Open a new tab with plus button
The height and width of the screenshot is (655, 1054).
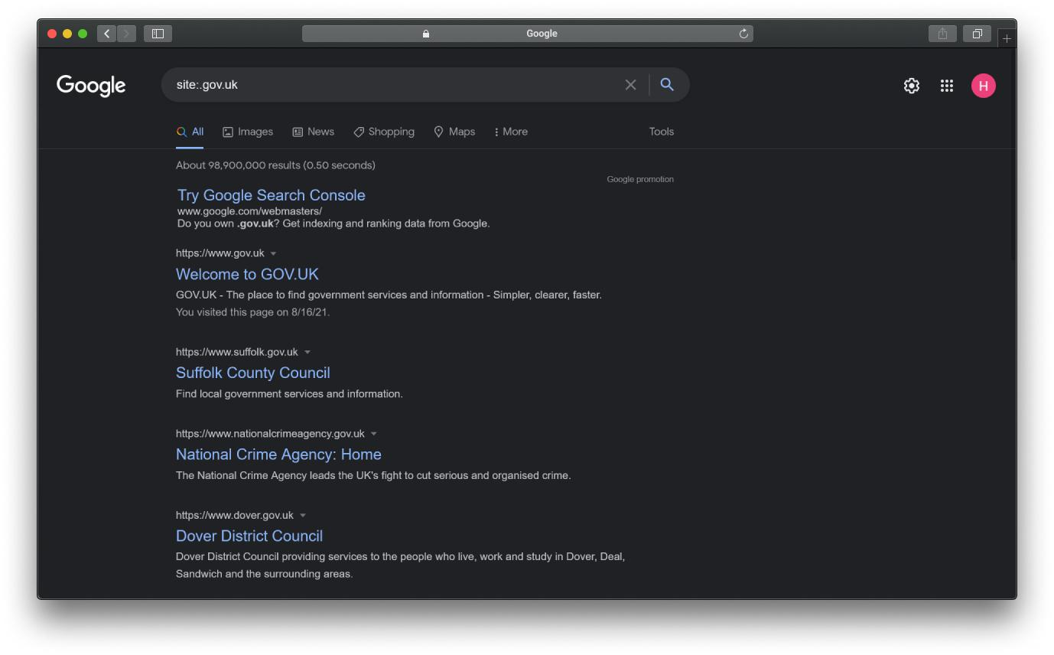click(1007, 38)
